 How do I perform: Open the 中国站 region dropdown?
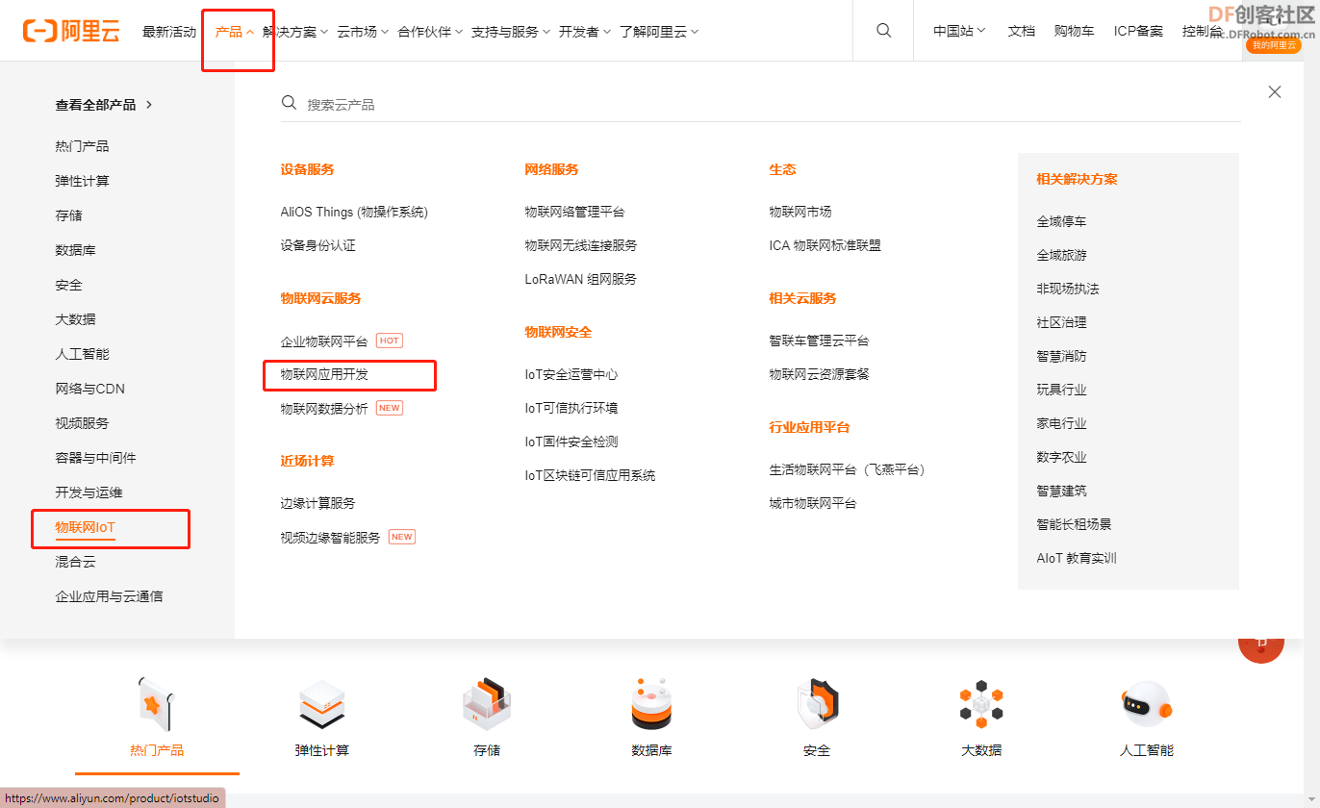(959, 31)
